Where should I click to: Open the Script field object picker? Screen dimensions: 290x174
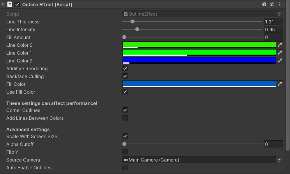[279, 14]
